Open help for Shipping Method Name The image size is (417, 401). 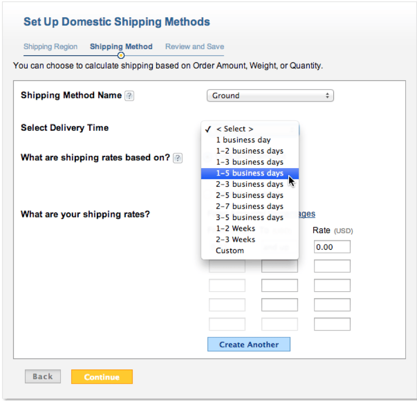pyautogui.click(x=129, y=95)
